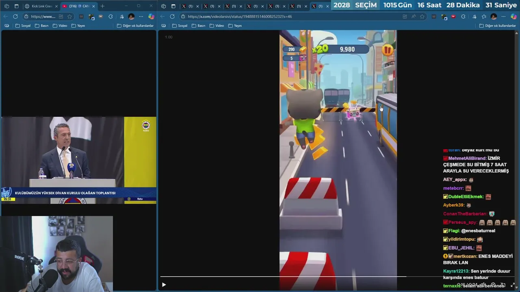Click the left browser address bar showing https://www
The image size is (520, 292).
click(x=43, y=17)
